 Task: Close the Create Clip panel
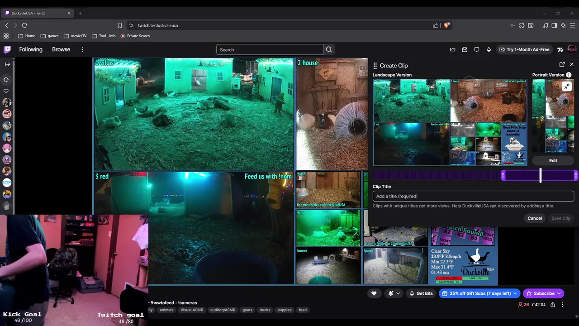[x=572, y=65]
